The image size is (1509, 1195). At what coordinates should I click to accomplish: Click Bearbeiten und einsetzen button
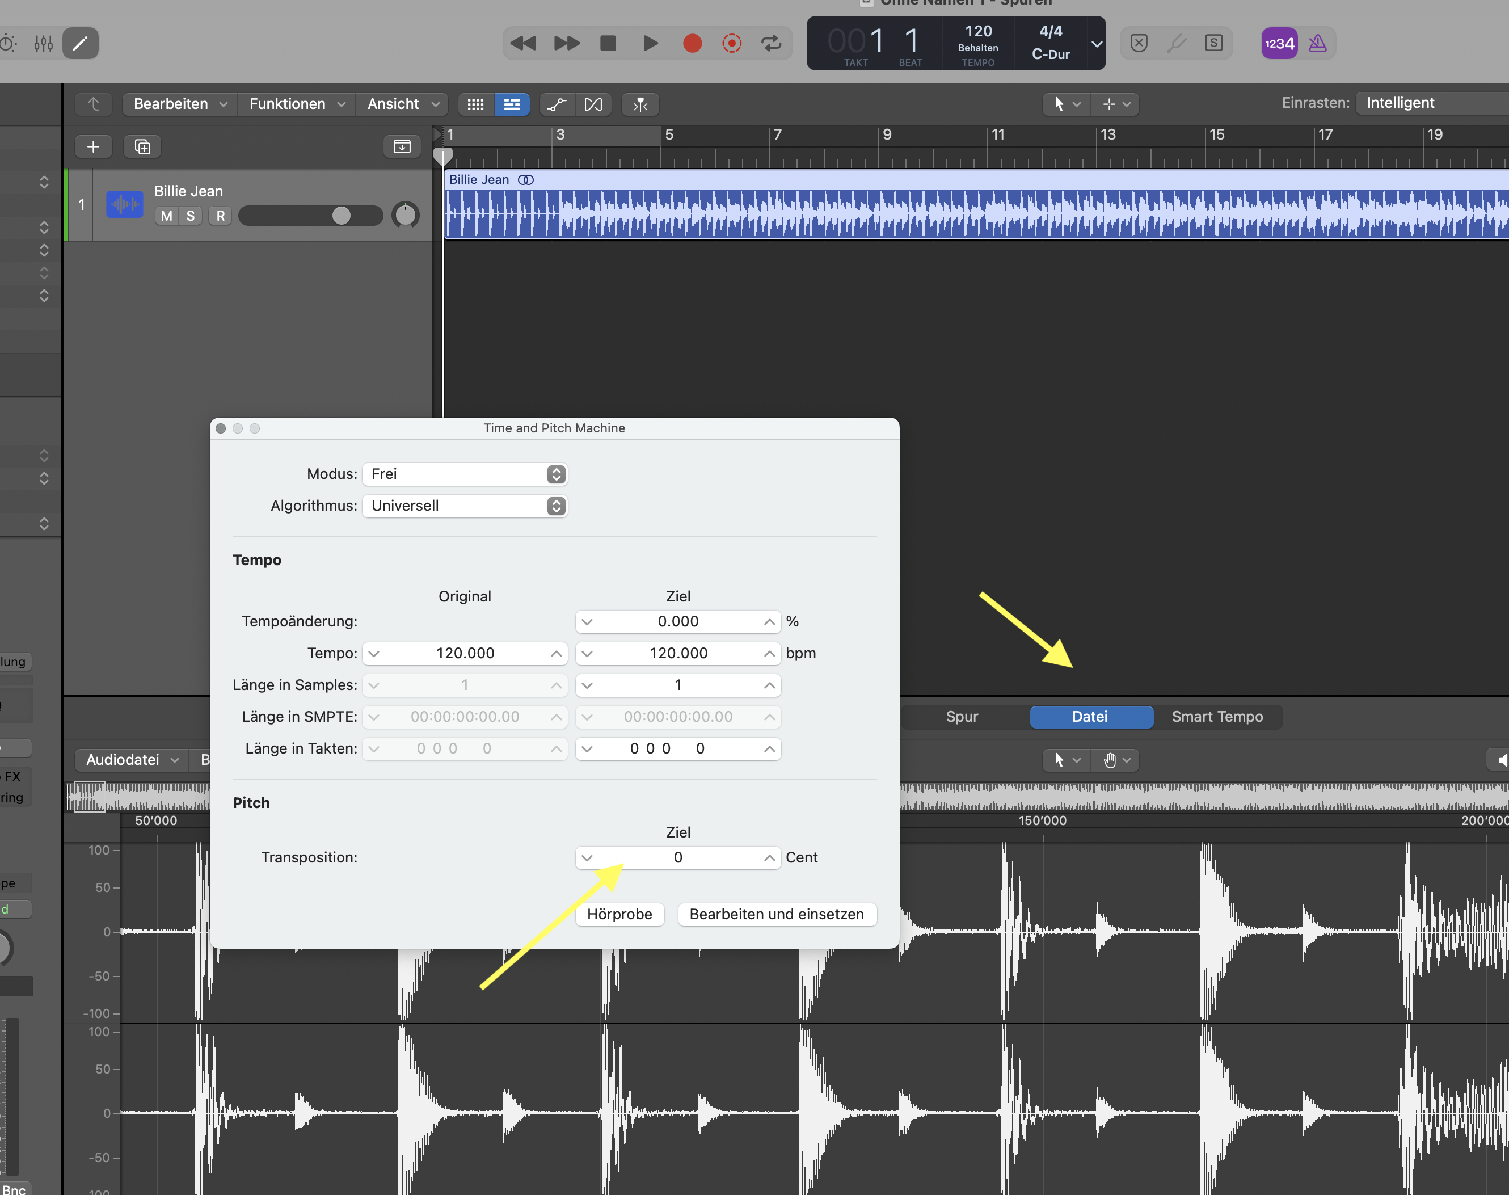[x=777, y=915]
